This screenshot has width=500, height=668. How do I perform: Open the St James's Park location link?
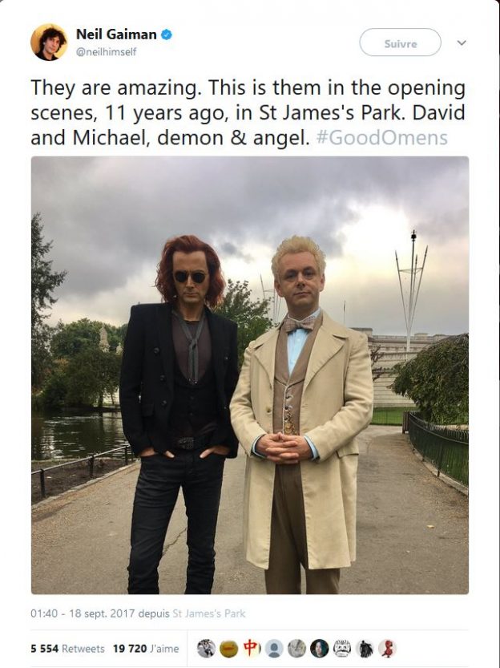[x=208, y=613]
